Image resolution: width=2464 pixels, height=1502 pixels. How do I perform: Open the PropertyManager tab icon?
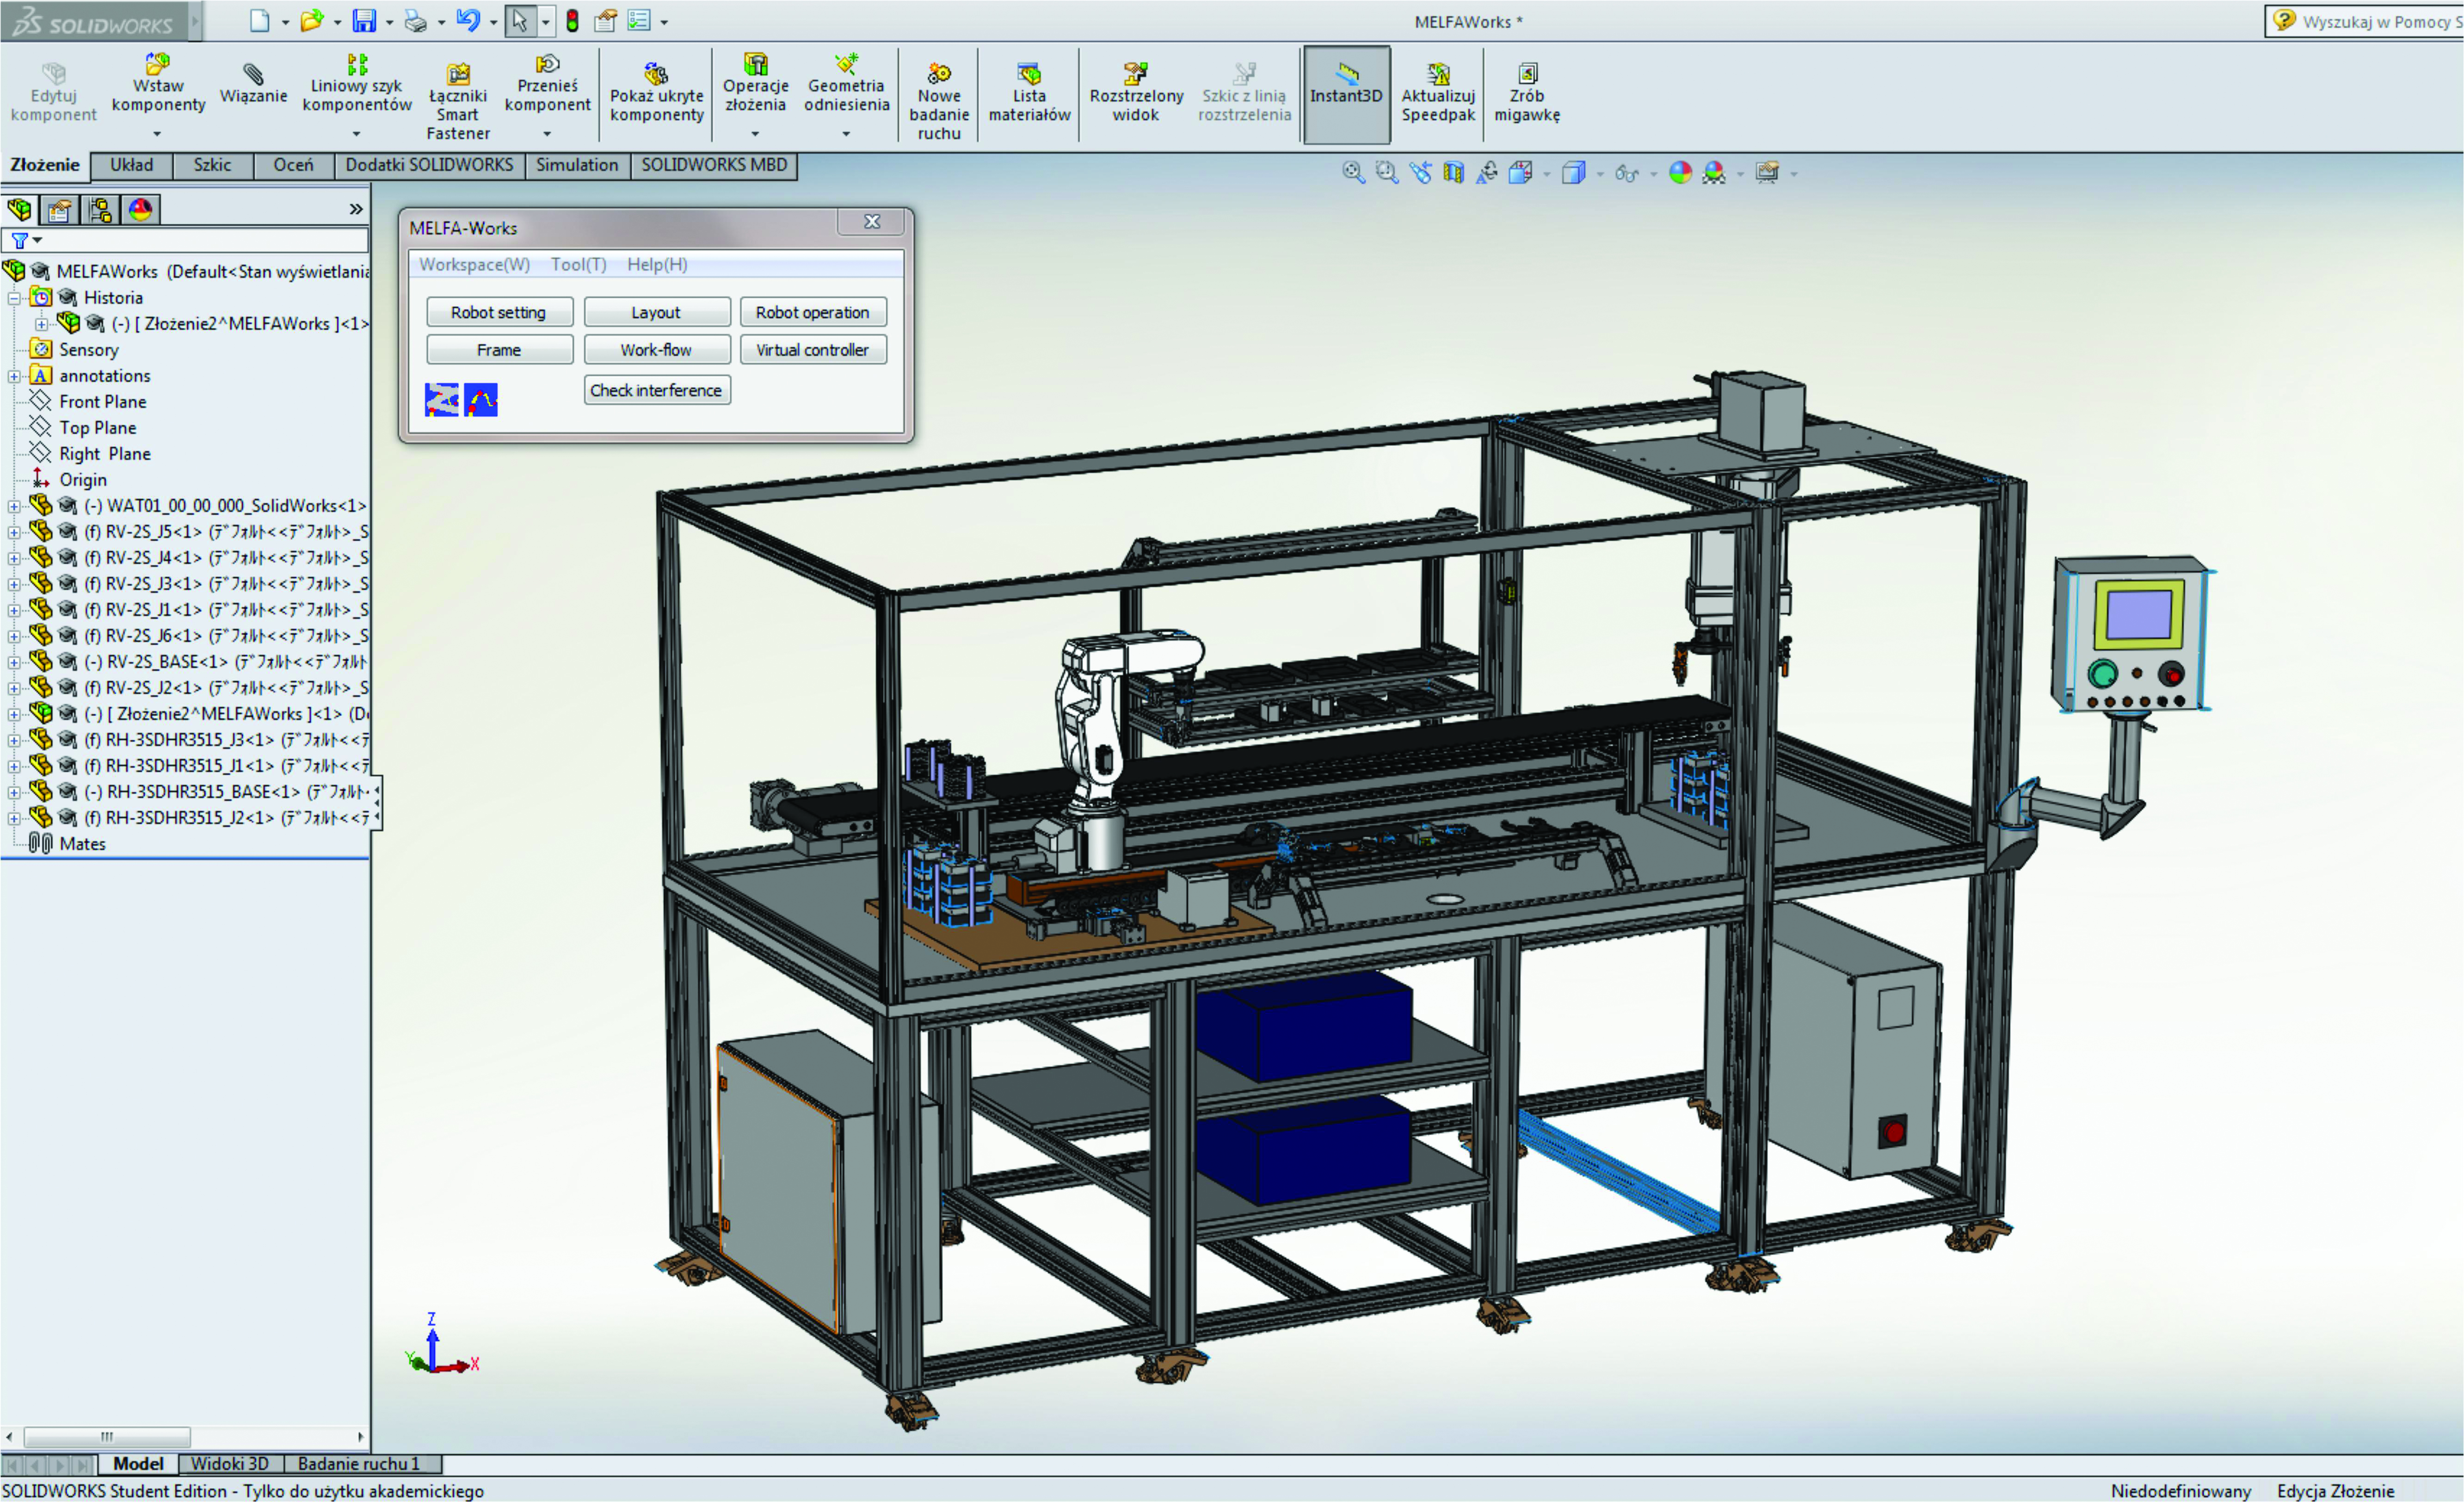[x=59, y=209]
